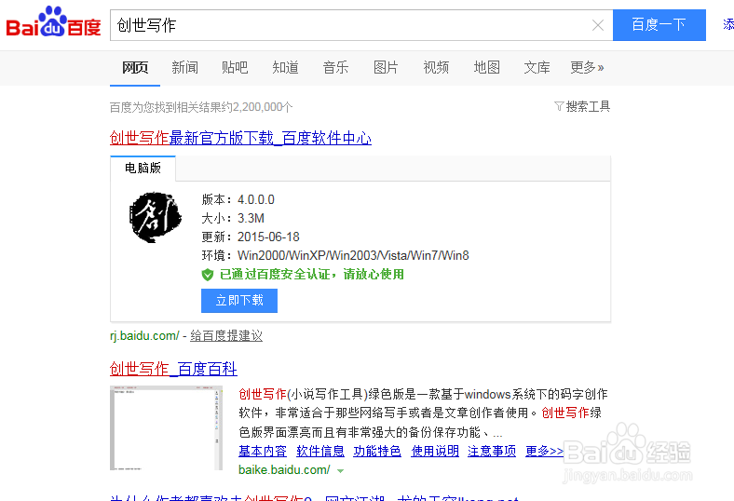The image size is (734, 501).
Task: Click update date 2015-06-18
Action: pos(268,237)
